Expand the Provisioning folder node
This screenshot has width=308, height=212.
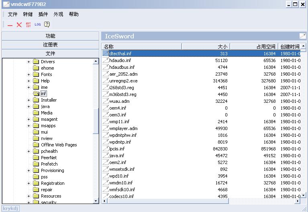(29, 170)
